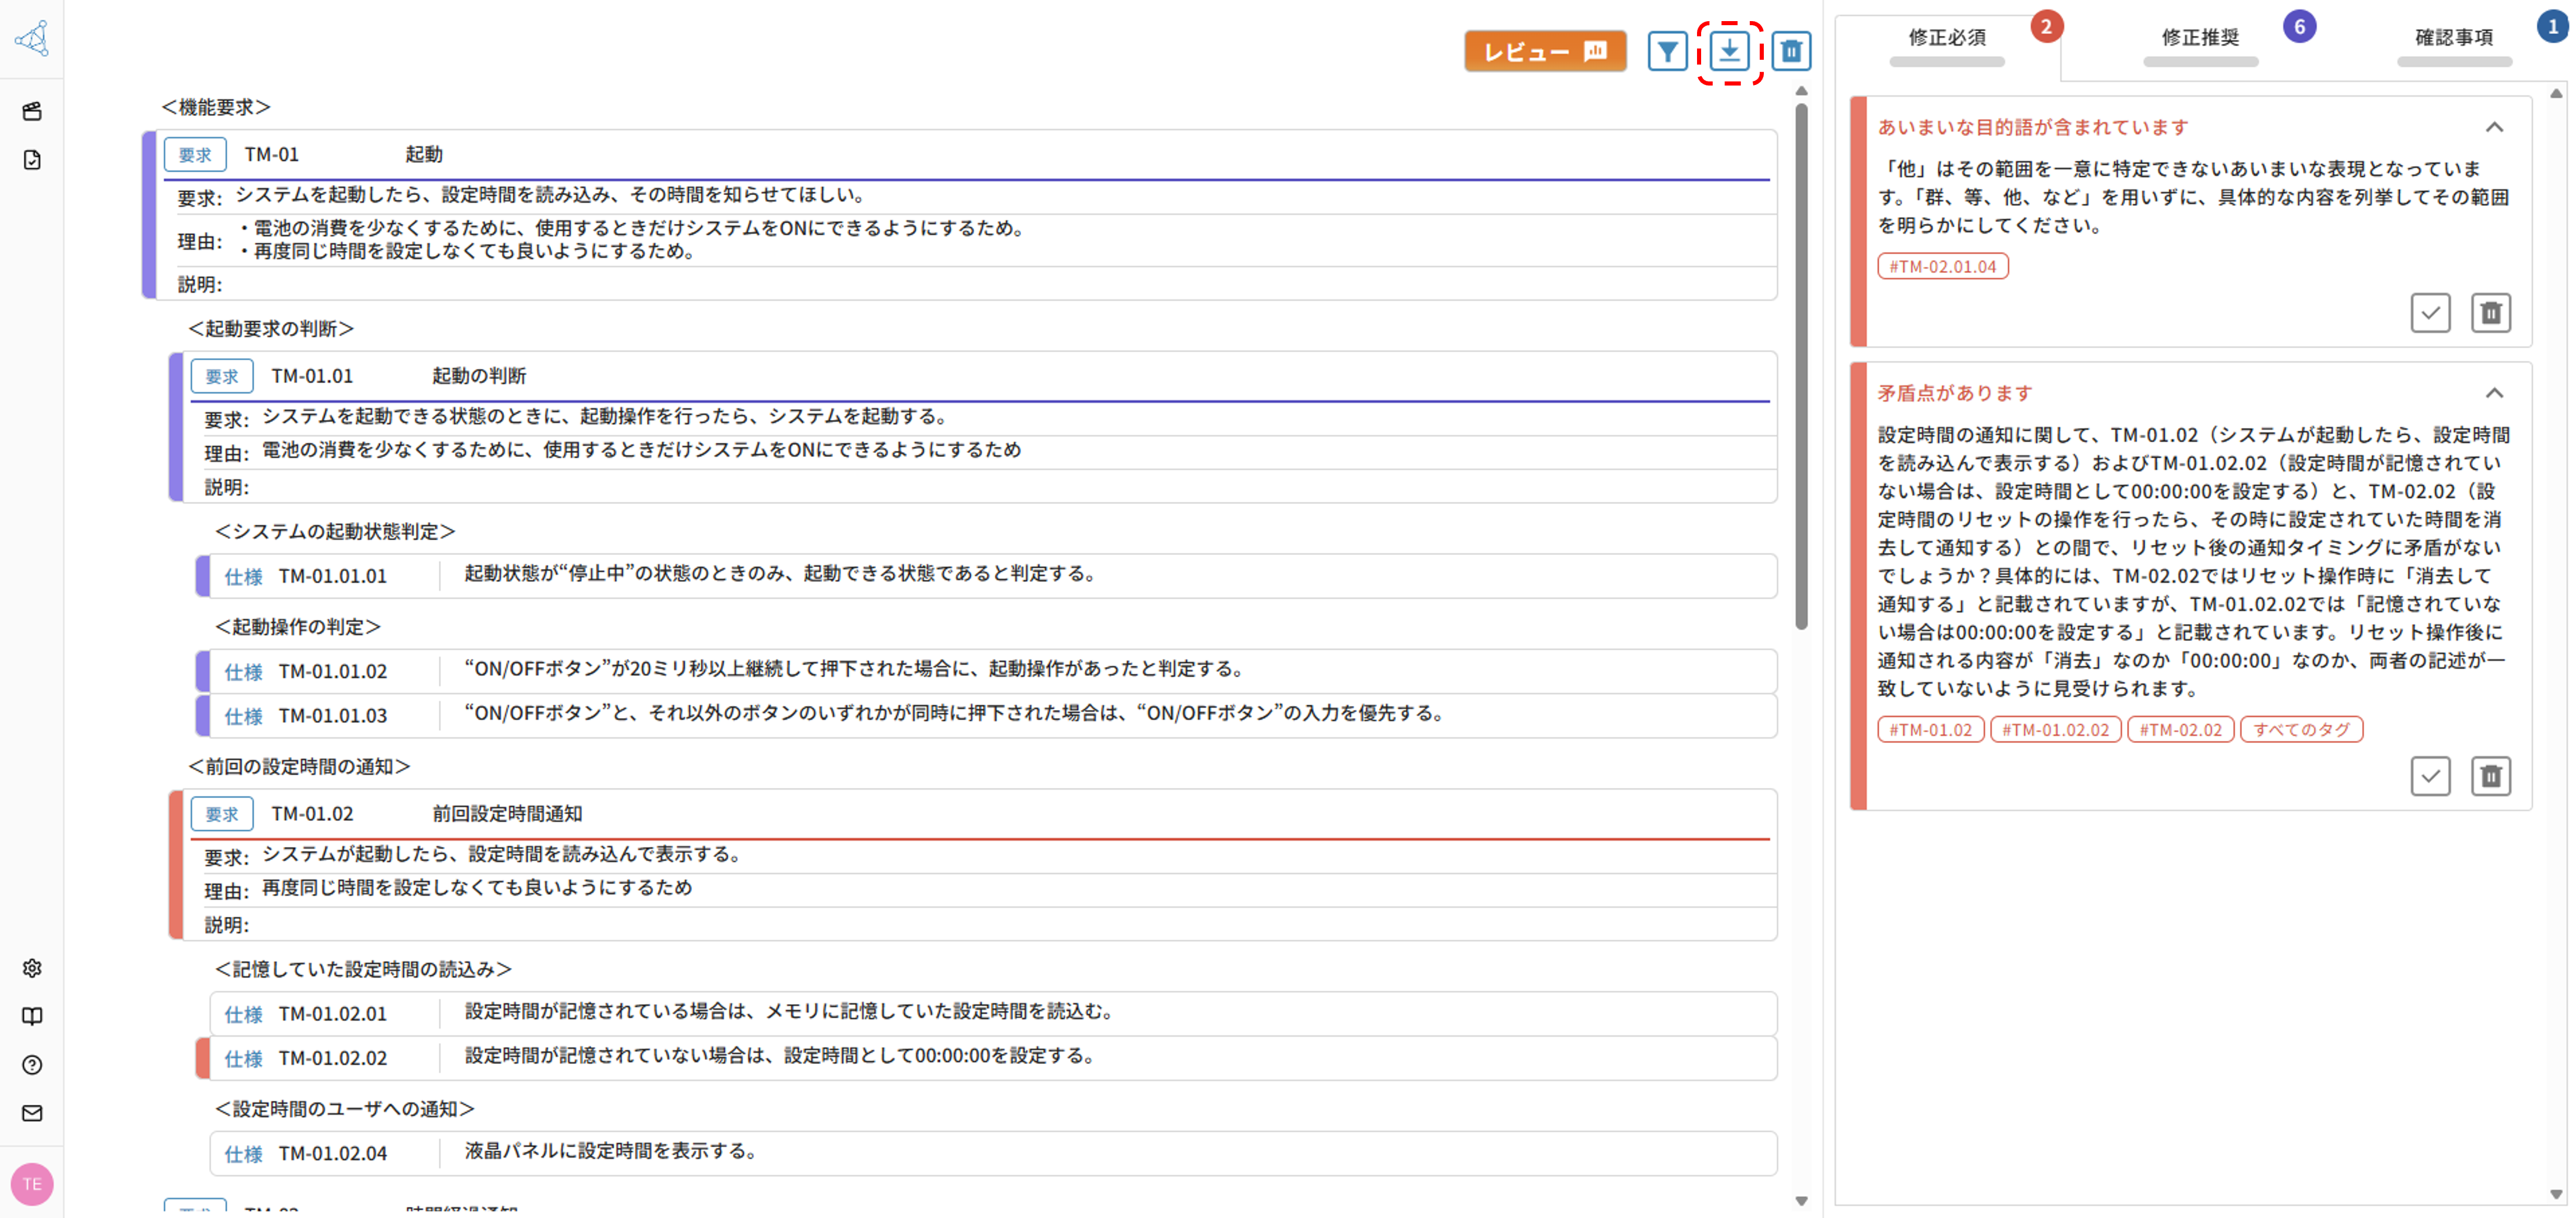Open settings via the gear icon
2576x1218 pixels.
pos(31,968)
